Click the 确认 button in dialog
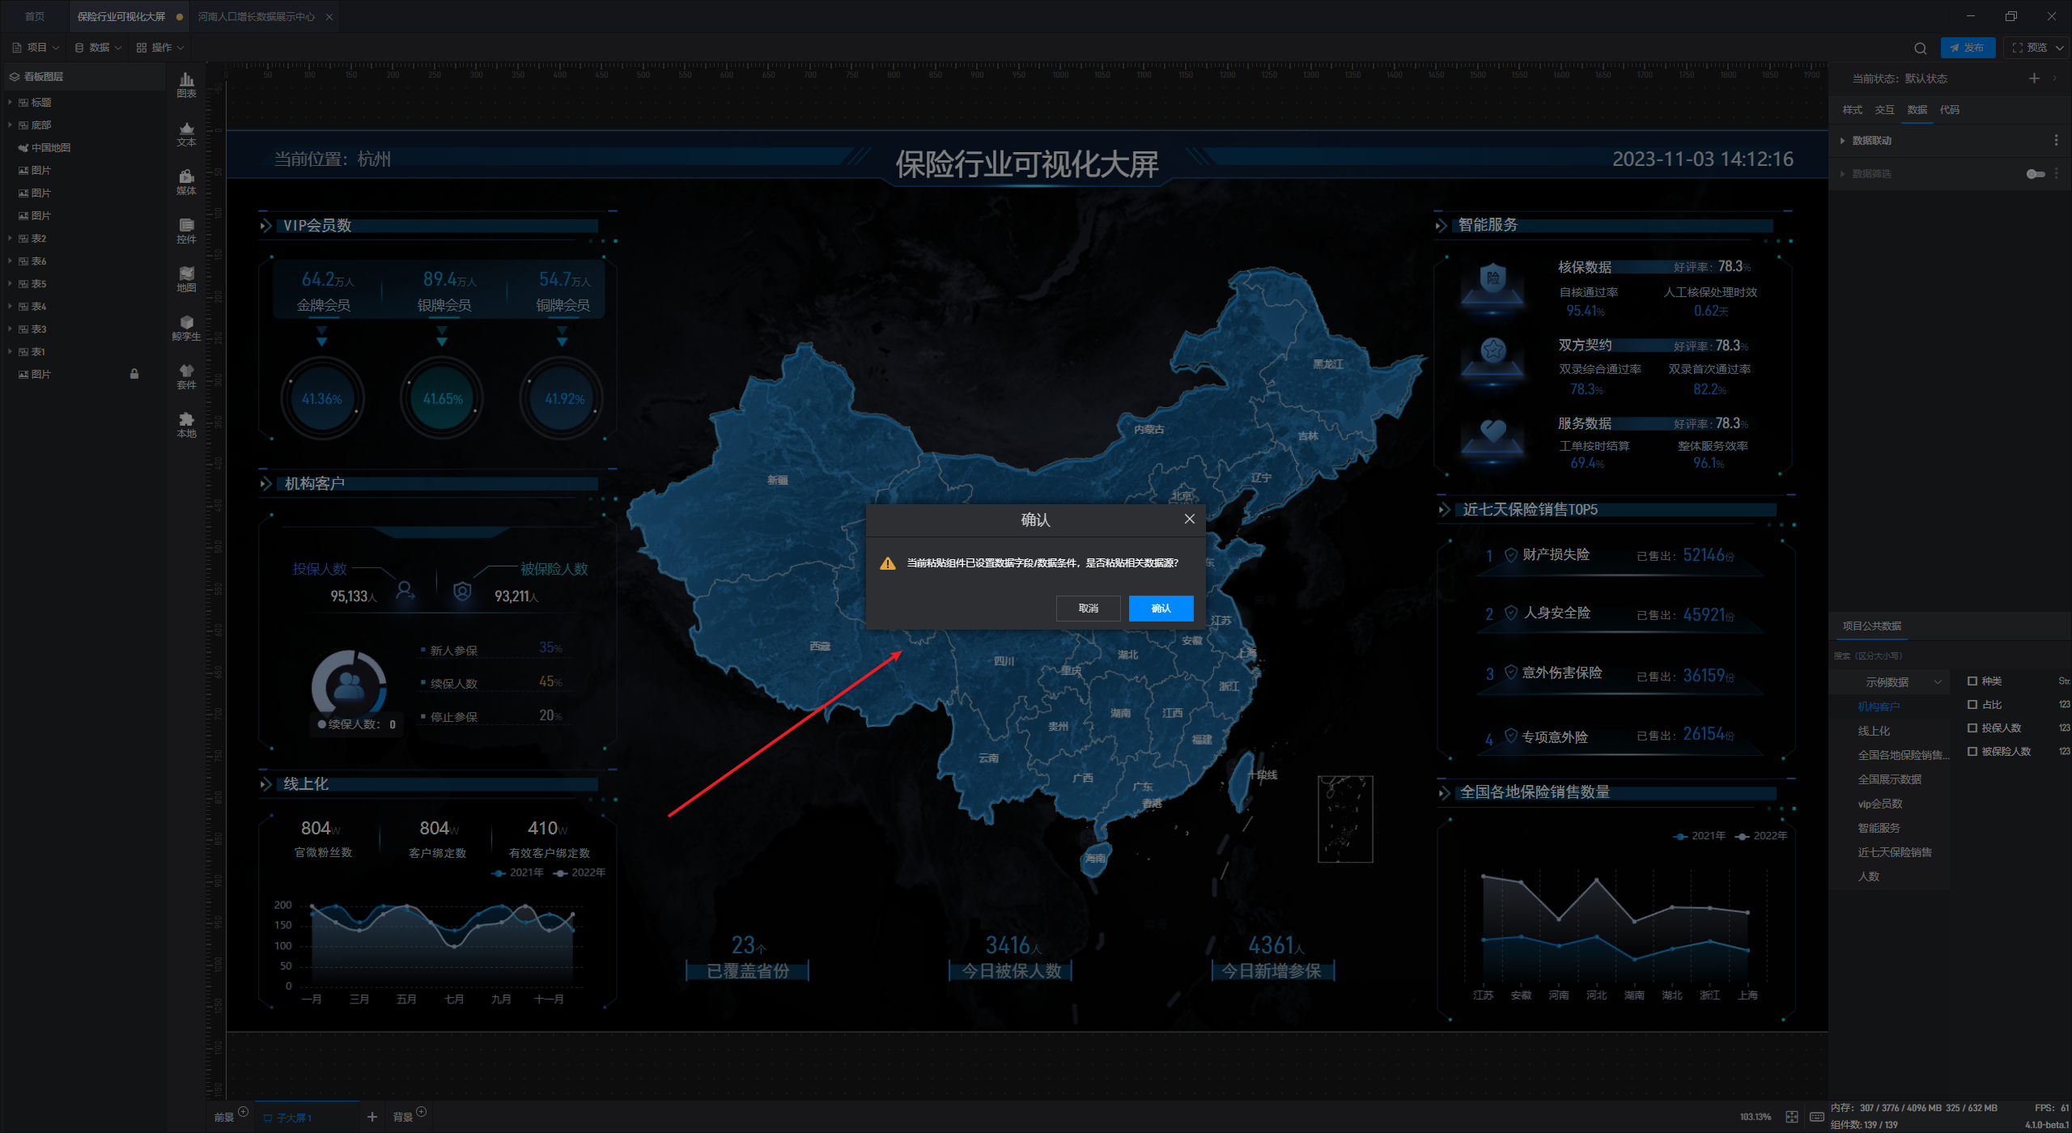This screenshot has height=1133, width=2072. pyautogui.click(x=1161, y=608)
